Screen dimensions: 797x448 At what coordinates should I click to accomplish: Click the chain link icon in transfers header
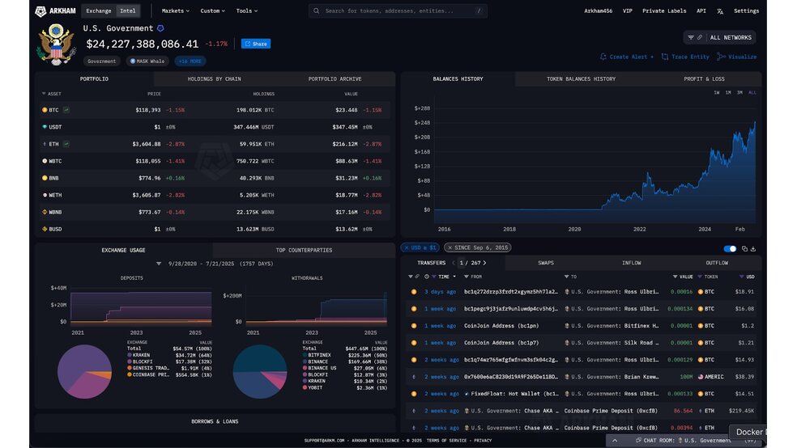pos(417,277)
